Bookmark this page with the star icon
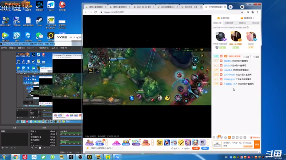Viewport: 286px width, 160px height. click(242, 12)
